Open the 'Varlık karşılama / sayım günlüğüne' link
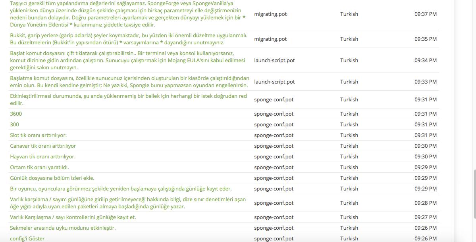 128,203
